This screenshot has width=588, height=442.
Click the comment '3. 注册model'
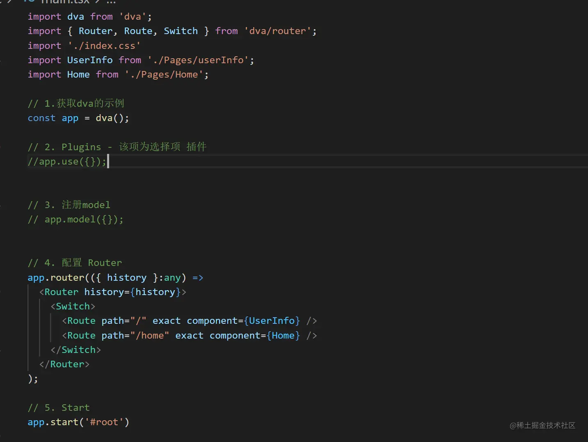pos(69,205)
